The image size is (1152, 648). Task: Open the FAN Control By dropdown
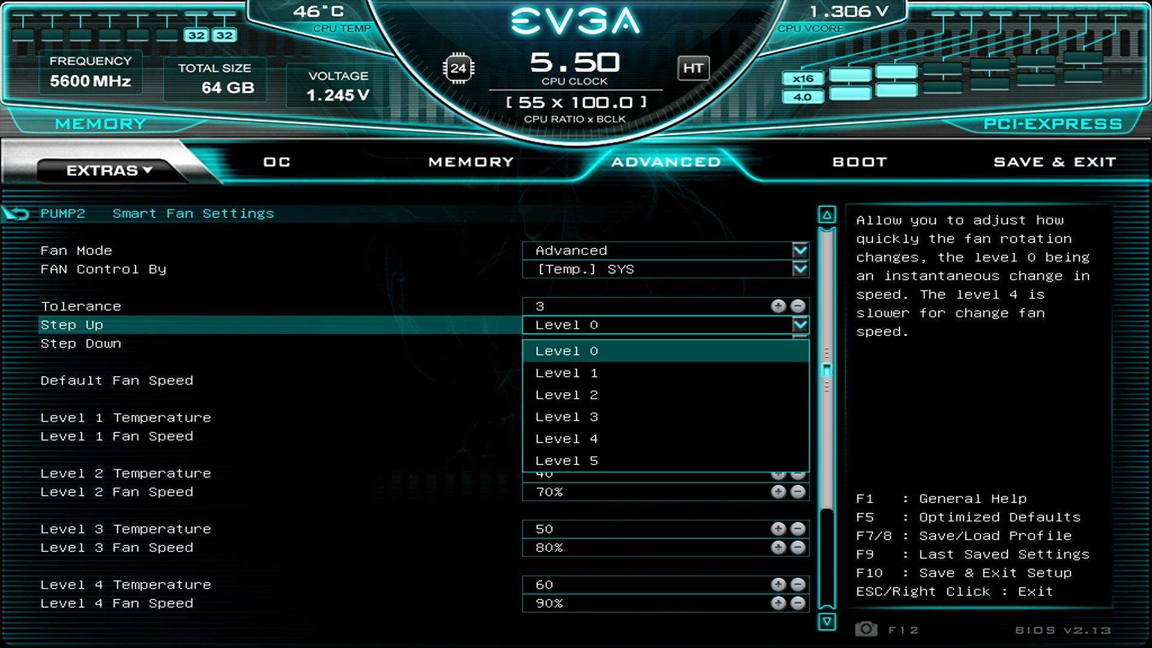[800, 269]
